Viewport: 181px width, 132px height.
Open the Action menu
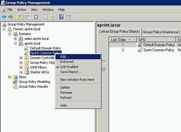tap(22, 10)
